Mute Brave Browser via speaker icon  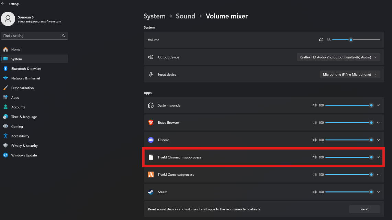click(x=314, y=122)
